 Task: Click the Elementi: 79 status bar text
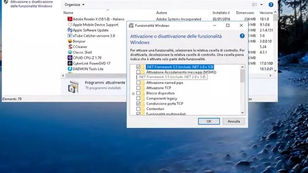click(12, 99)
